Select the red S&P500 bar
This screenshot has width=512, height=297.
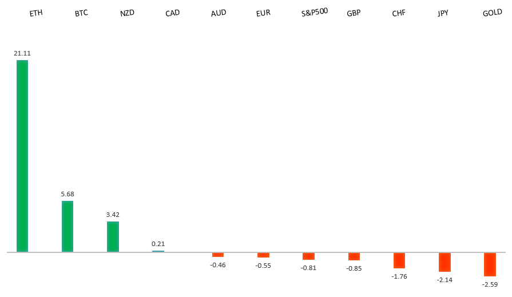coord(309,256)
